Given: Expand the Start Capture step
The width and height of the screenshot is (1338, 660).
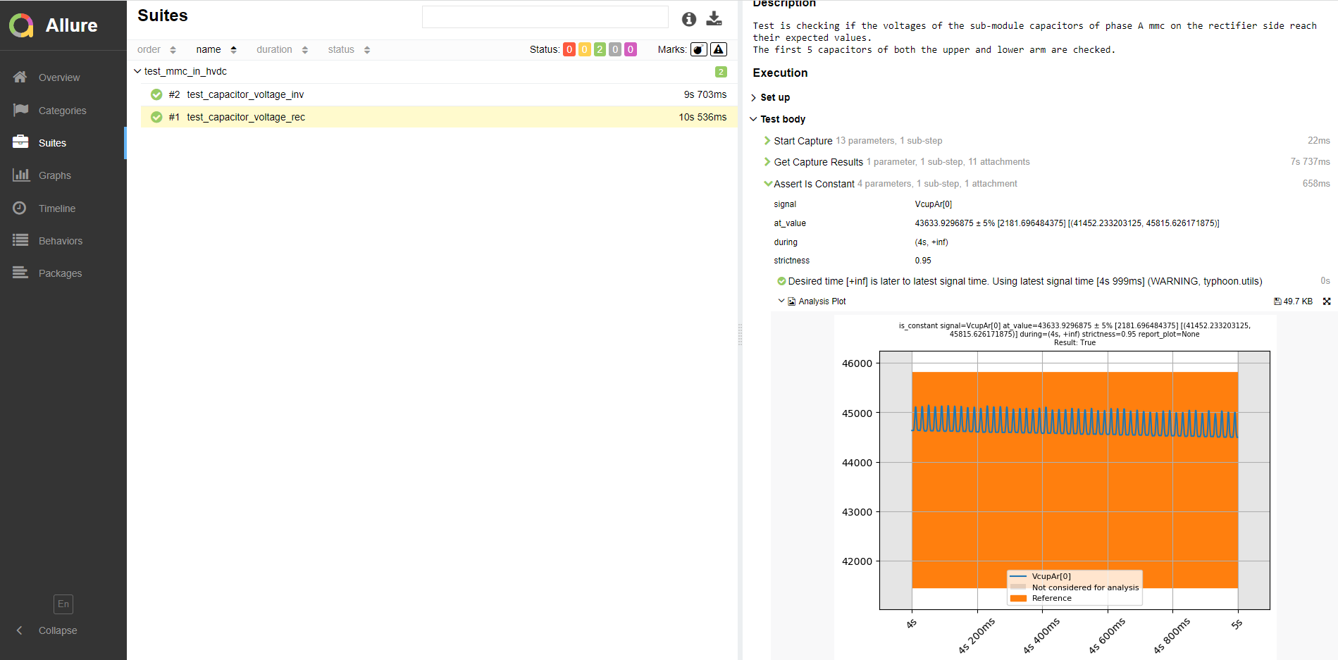Looking at the screenshot, I should click(767, 141).
